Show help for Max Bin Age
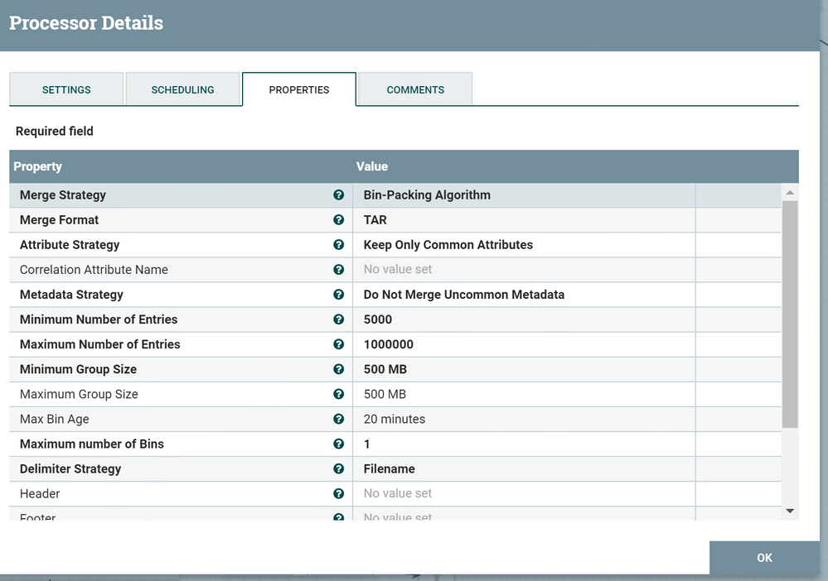 point(338,419)
